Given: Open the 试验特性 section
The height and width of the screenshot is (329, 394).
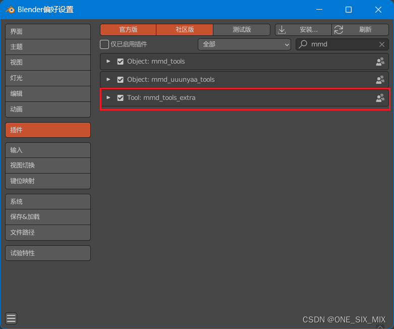Looking at the screenshot, I should pos(48,253).
